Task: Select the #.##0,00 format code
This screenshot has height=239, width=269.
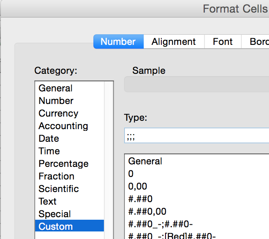Action: pos(147,211)
